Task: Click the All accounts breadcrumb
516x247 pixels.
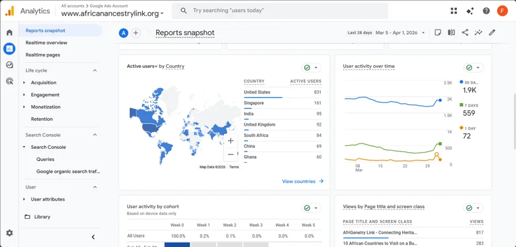Action: [x=72, y=6]
